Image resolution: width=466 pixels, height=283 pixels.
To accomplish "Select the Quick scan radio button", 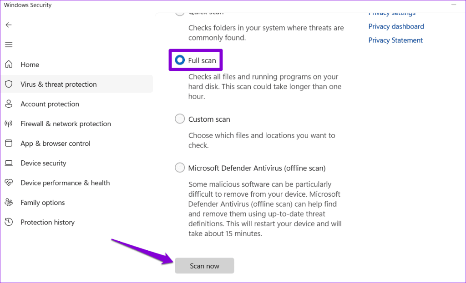I will [180, 13].
